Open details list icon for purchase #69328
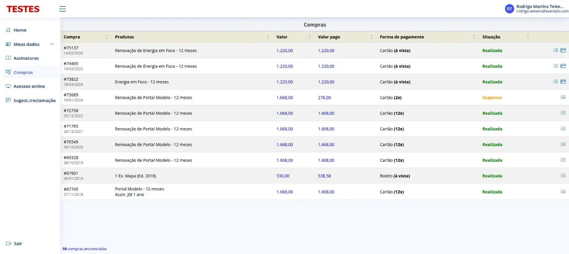Viewport: 569px width, 254px height. click(563, 160)
